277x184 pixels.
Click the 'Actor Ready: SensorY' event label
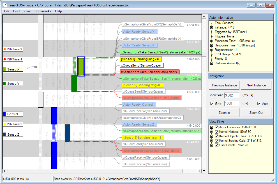tap(140, 32)
